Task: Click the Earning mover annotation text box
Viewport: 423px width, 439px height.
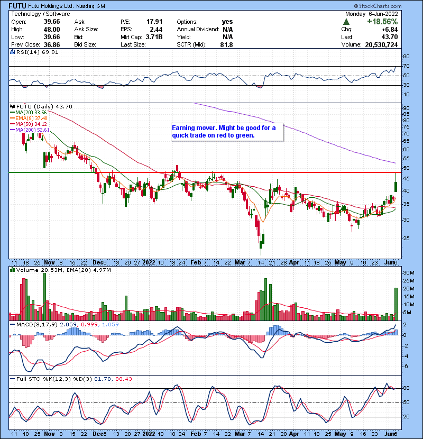Action: pos(227,132)
